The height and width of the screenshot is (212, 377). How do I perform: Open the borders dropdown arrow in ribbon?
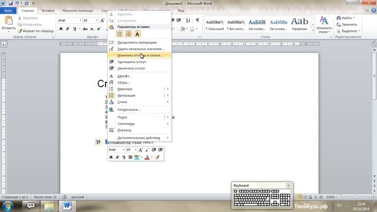(196, 29)
